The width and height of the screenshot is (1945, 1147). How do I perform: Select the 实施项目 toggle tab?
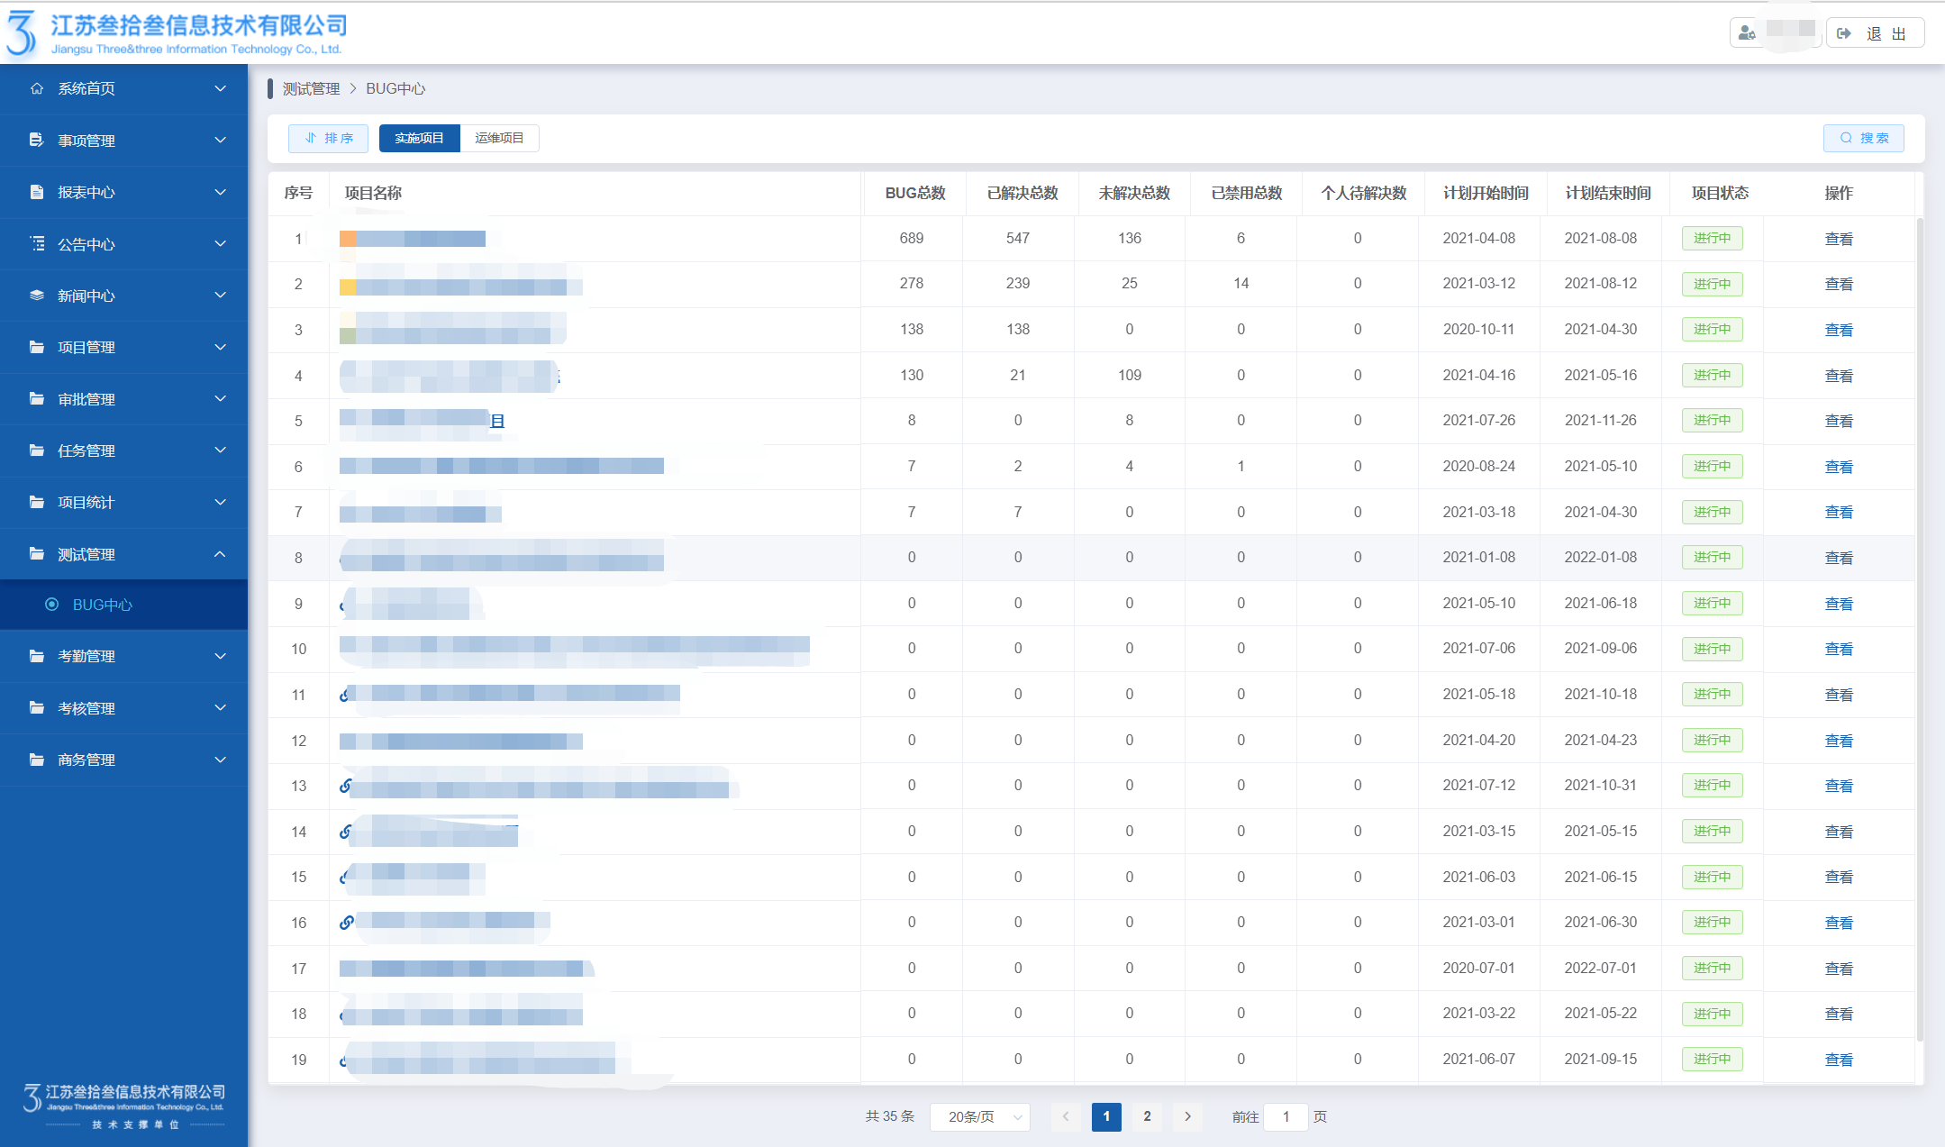419,138
